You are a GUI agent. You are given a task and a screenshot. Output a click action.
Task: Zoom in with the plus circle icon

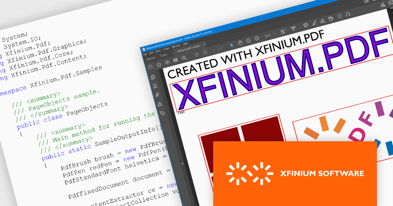tap(257, 38)
